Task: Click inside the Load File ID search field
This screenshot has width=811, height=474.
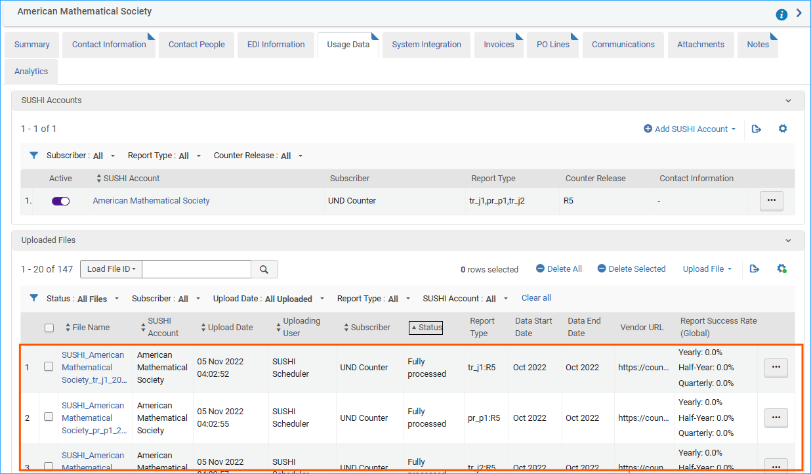Action: pos(196,269)
